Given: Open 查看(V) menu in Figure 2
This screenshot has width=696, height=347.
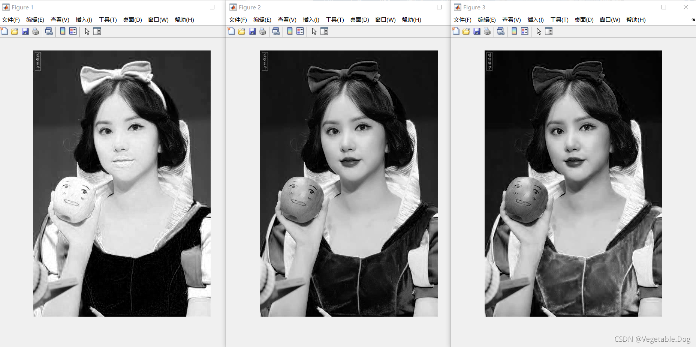Looking at the screenshot, I should pyautogui.click(x=287, y=20).
